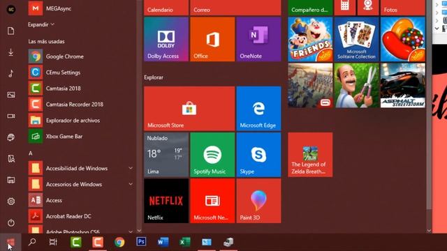Open The Legend of Zelda Breath tile

coord(310,155)
